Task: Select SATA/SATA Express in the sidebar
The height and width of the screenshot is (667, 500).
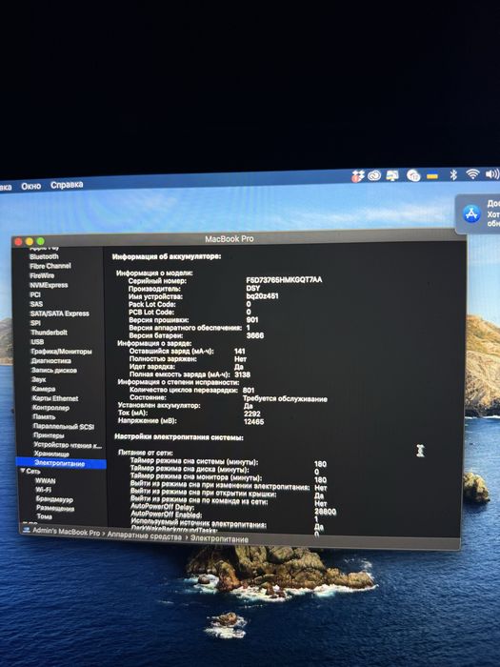Action: tap(60, 313)
